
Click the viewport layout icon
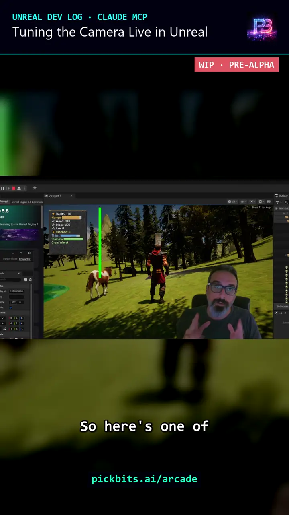pyautogui.click(x=269, y=202)
